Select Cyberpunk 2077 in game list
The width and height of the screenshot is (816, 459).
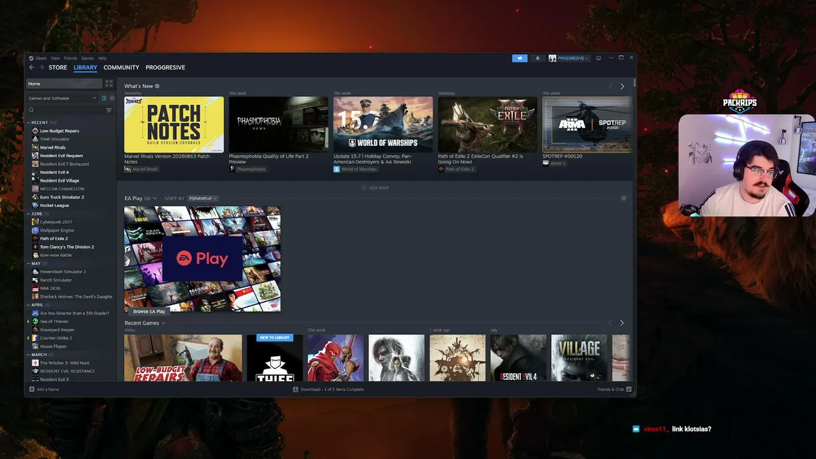(56, 222)
